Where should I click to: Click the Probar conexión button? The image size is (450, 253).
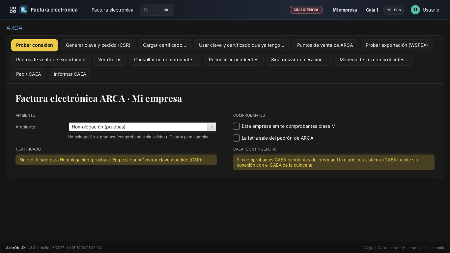tap(35, 45)
